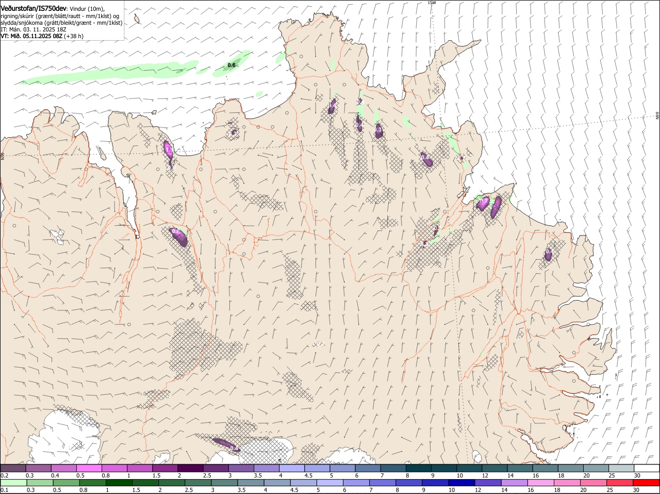Click the small island north of the coast
660x494 pixels.
click(137, 19)
